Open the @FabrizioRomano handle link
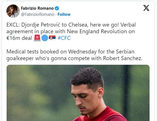This screenshot has width=157, height=121. (x=38, y=14)
